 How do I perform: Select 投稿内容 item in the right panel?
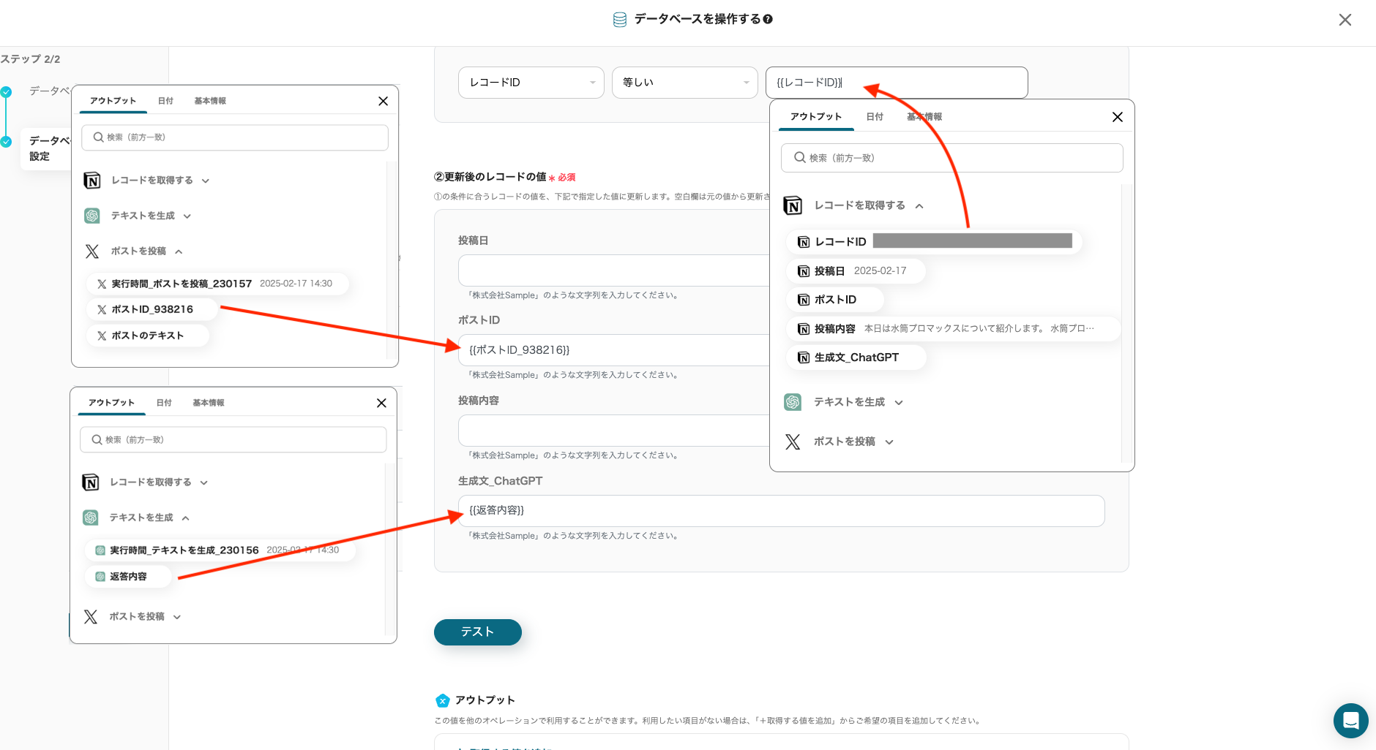coord(954,329)
